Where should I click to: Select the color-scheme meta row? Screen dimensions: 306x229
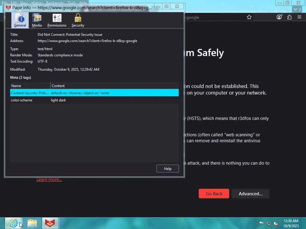[94, 100]
